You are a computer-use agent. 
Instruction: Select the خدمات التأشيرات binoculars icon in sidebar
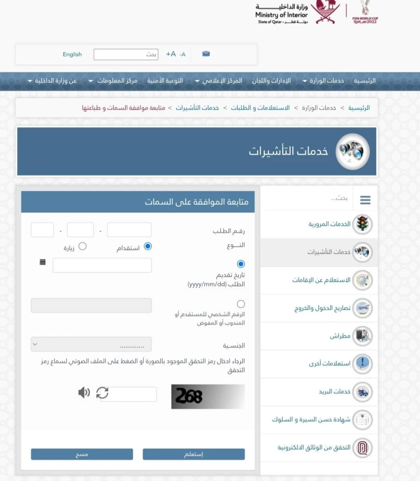click(x=361, y=253)
